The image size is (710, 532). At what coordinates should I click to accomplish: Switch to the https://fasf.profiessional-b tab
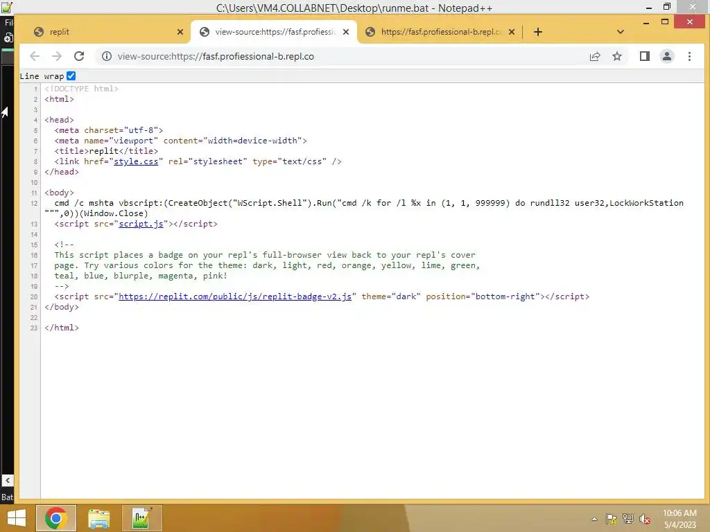[439, 32]
